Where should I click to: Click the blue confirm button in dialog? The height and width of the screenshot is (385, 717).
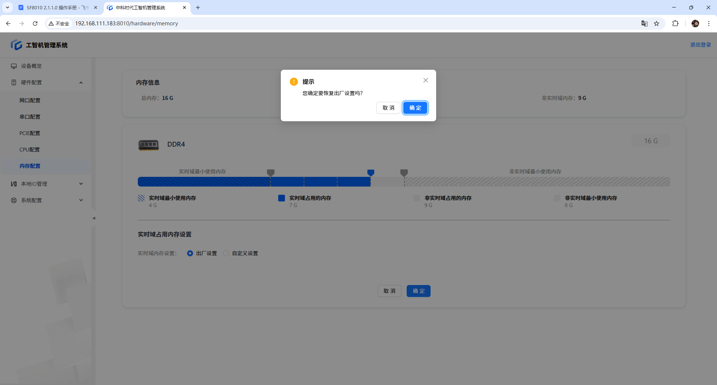point(415,108)
